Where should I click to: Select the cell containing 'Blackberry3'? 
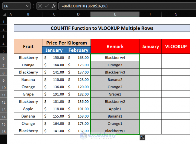pos(115,72)
